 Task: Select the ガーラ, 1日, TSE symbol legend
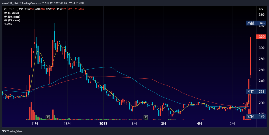[13, 9]
